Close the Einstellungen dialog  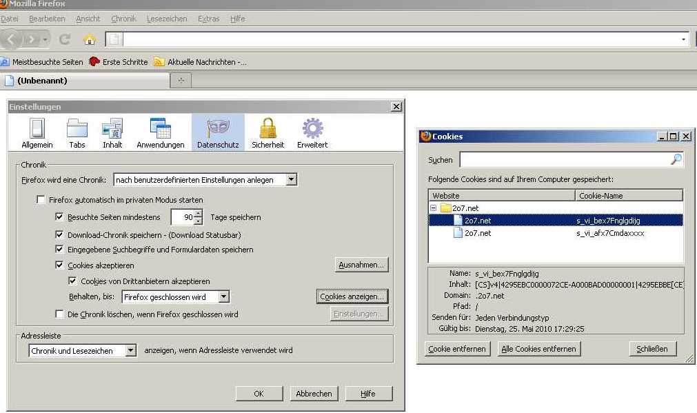(396, 107)
